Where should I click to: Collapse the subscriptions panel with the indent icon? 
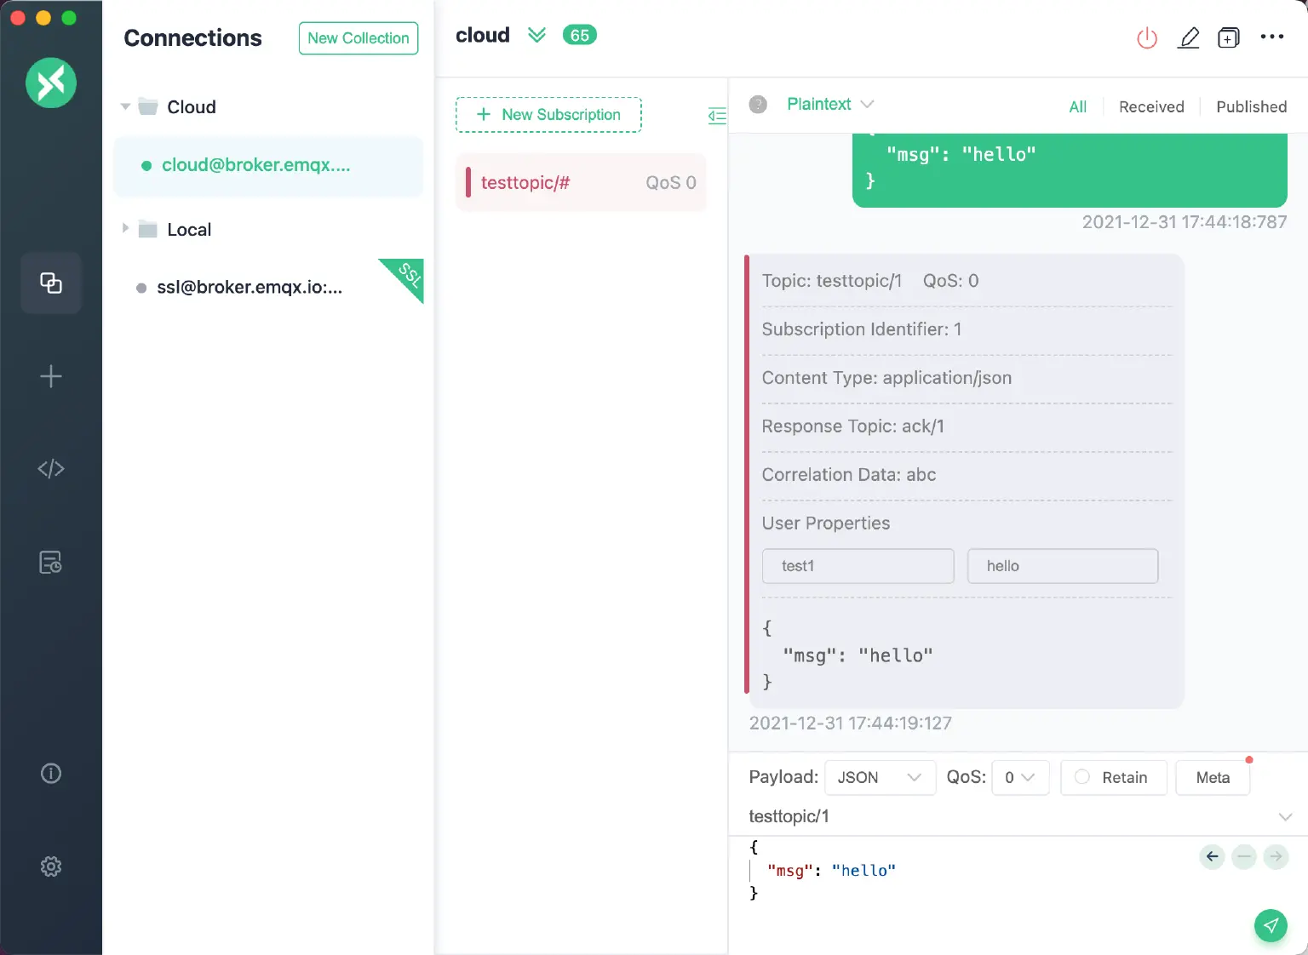tap(717, 116)
